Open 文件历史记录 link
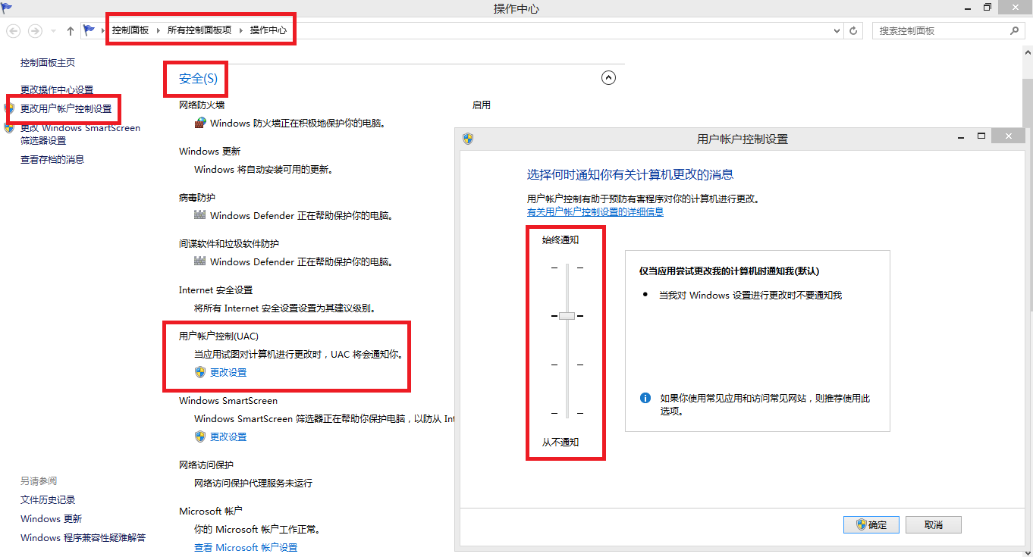Screen dimensions: 1033x557 tap(48, 499)
